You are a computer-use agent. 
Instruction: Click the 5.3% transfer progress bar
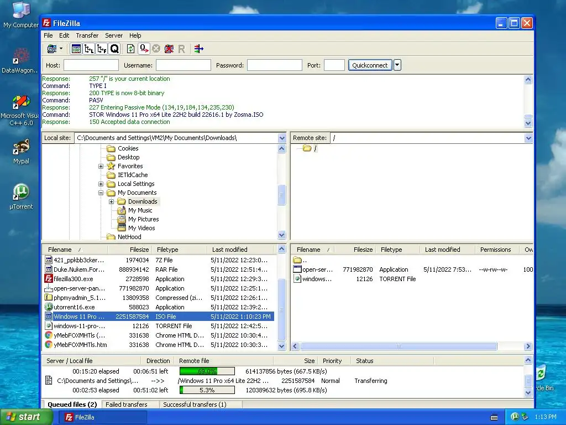click(x=207, y=390)
